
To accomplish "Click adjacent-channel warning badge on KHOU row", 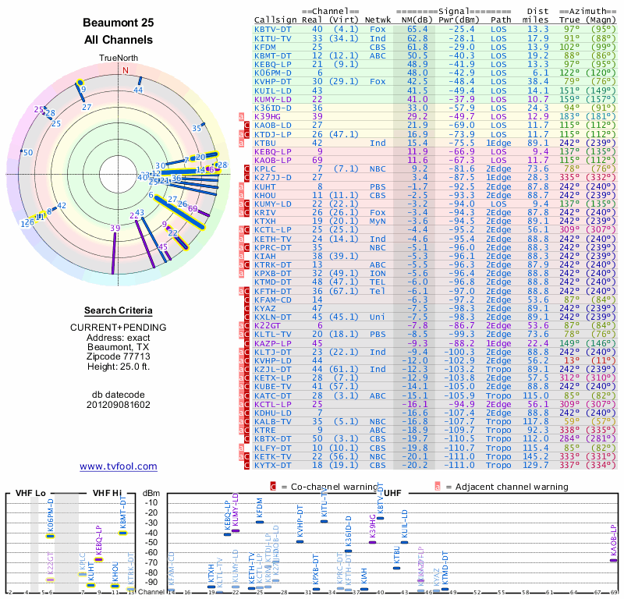I will 241,196.
